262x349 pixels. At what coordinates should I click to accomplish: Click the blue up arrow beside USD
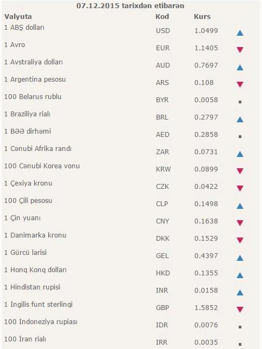240,33
